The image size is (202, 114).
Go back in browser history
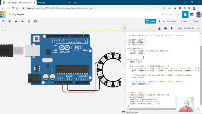pyautogui.click(x=3, y=8)
